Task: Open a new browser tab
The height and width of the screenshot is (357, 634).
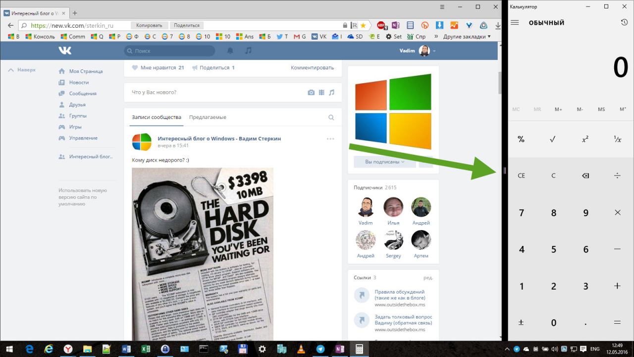Action: click(x=75, y=13)
